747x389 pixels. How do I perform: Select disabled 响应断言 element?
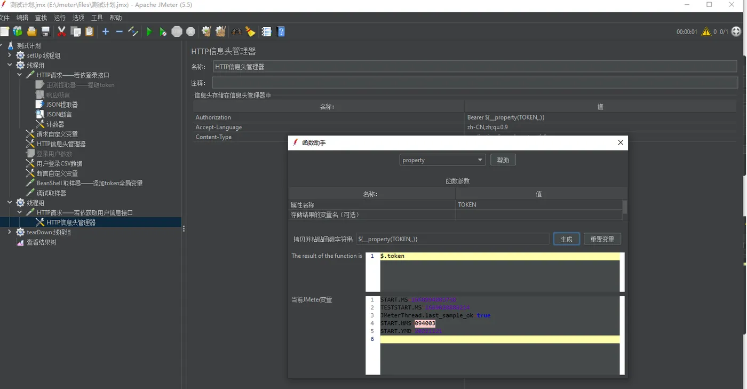[x=58, y=95]
